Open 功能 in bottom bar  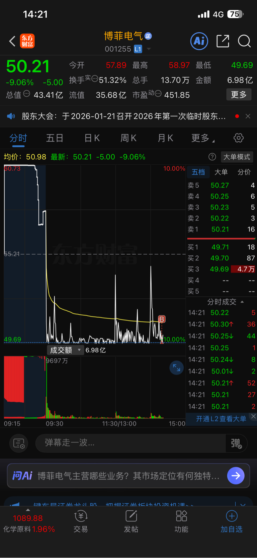[181, 522]
